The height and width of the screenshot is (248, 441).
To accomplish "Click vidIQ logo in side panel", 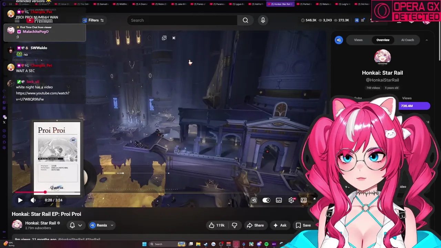I will click(x=339, y=40).
